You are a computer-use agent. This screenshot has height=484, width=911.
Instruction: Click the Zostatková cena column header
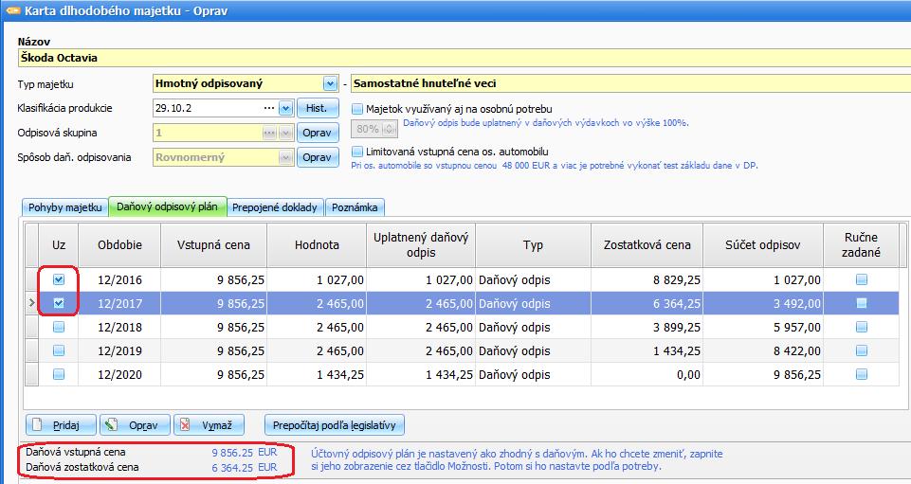(647, 245)
